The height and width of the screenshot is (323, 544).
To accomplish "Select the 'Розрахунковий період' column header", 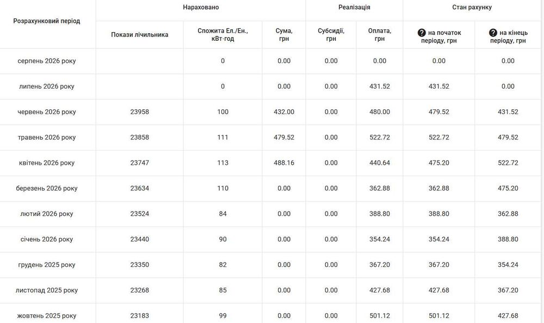I will [46, 21].
